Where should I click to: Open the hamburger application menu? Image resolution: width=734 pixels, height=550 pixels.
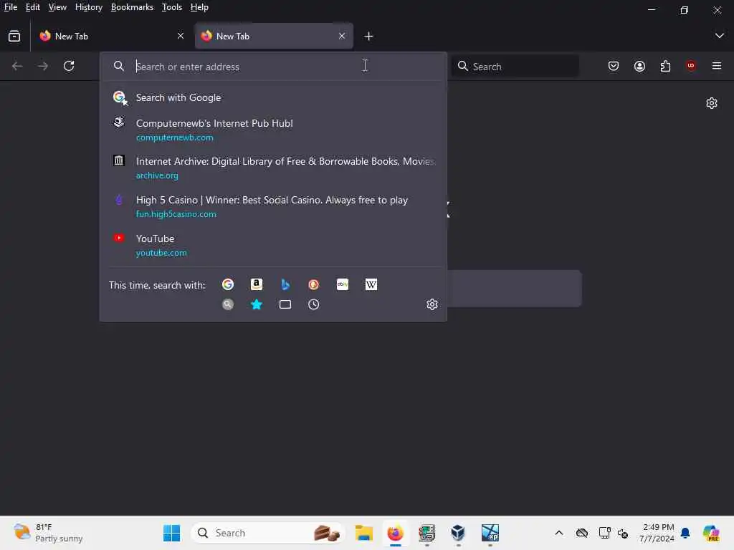[x=717, y=66]
